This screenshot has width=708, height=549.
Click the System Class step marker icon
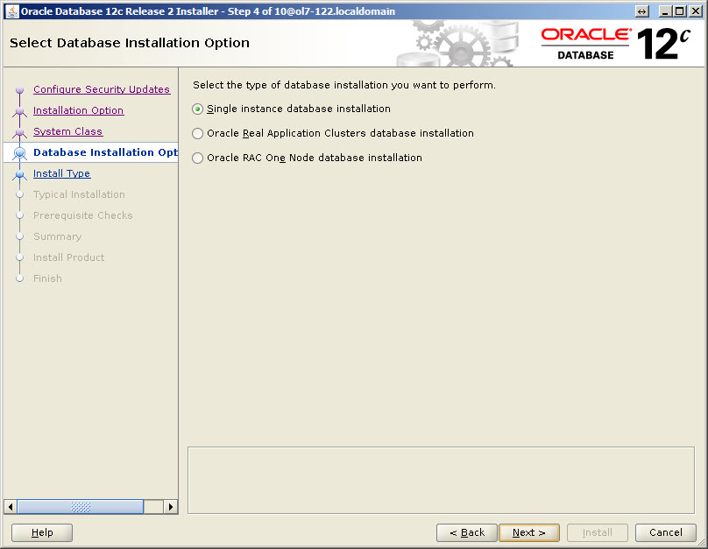pos(19,132)
